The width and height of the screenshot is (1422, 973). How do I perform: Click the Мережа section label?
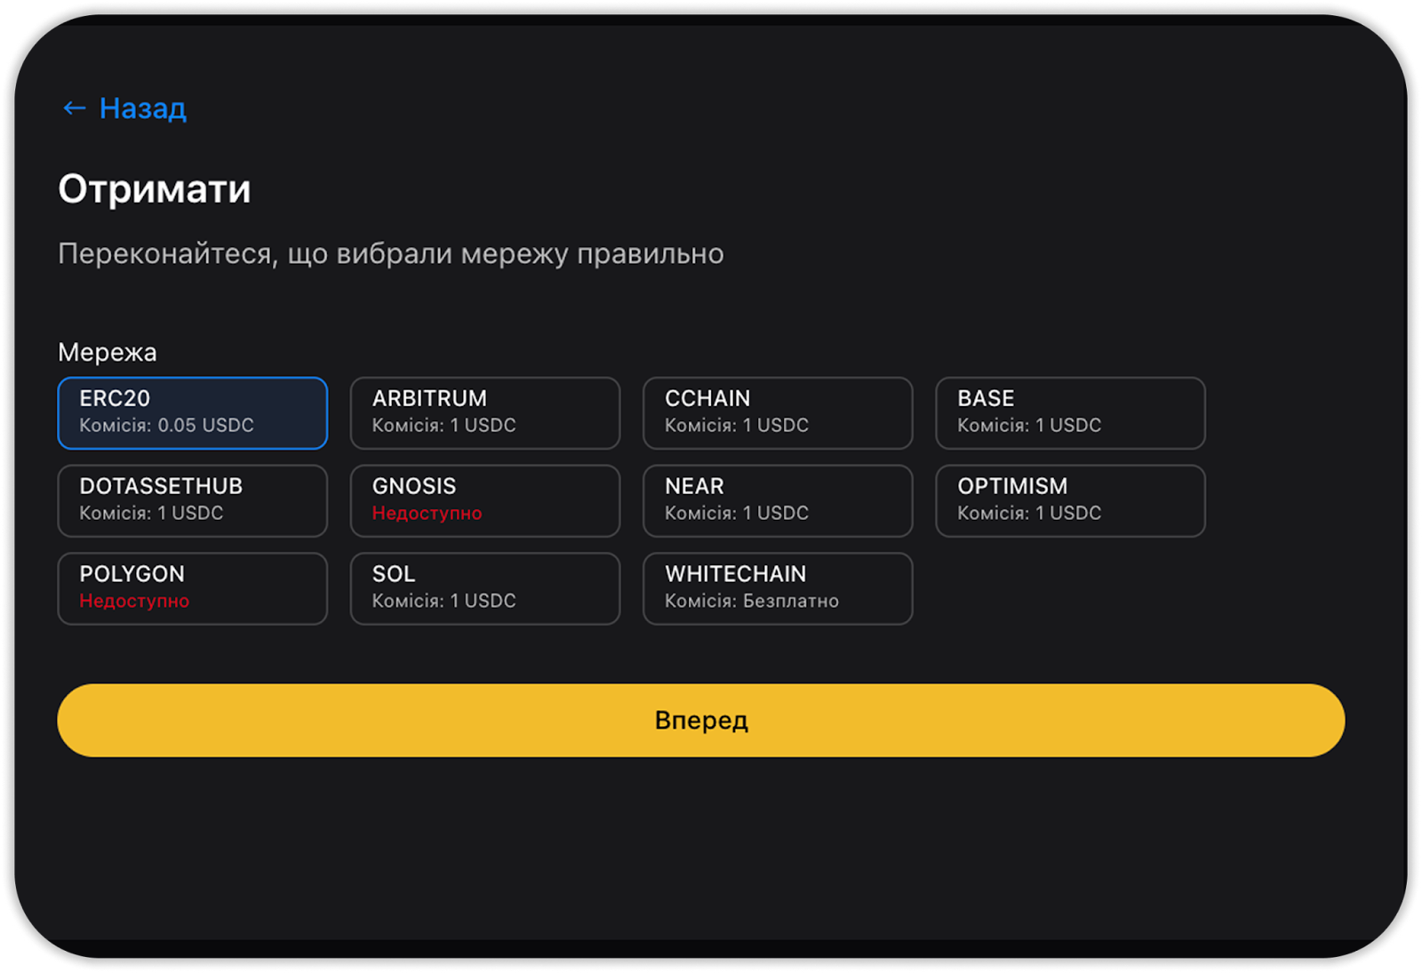pos(107,353)
